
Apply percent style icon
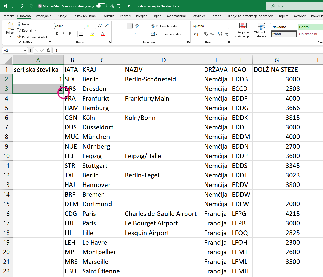(206, 34)
